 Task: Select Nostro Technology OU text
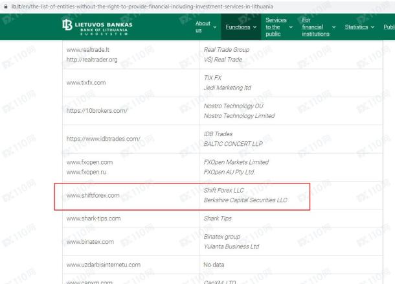[234, 106]
